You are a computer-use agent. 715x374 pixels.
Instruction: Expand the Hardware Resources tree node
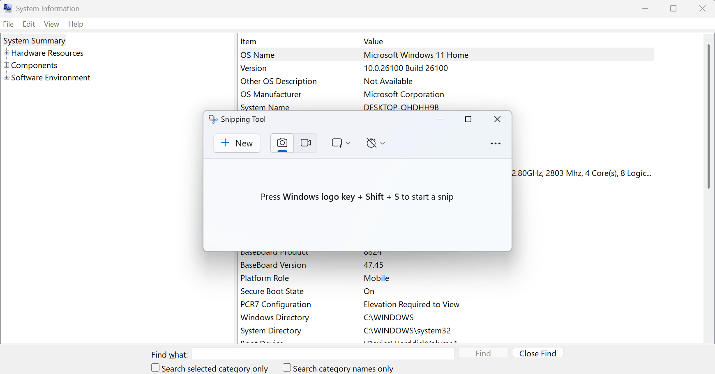tap(6, 53)
